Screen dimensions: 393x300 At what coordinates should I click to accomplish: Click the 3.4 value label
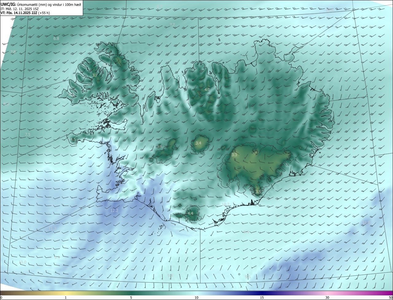click(x=198, y=143)
